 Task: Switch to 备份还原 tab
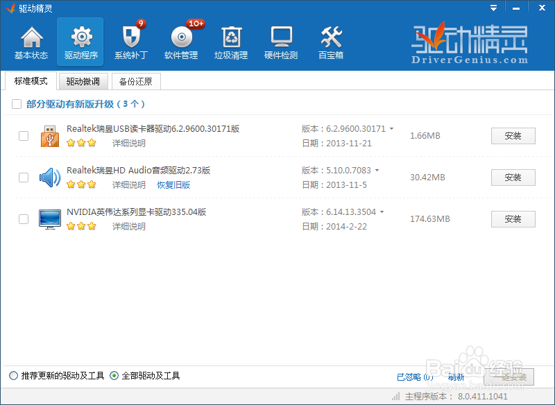(x=136, y=82)
